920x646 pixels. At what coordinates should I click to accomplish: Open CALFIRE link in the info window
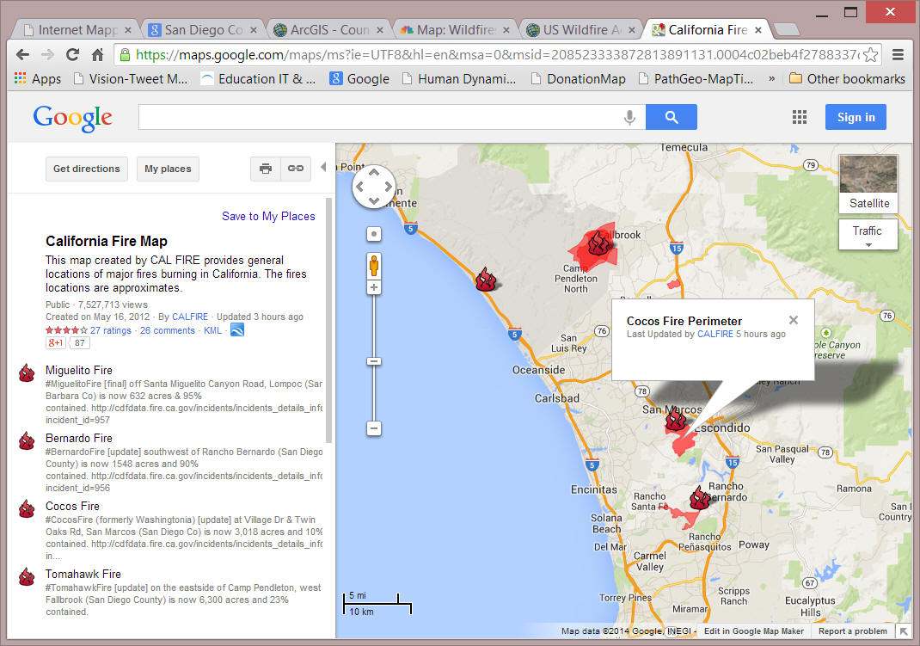pyautogui.click(x=715, y=334)
